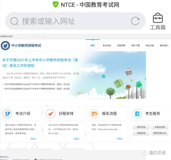171x160 pixels.
Task: Click the 考生服务 contact book icon
Action: pyautogui.click(x=137, y=114)
